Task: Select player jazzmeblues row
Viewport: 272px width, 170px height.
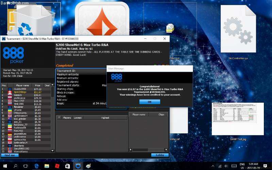Action: 26,134
